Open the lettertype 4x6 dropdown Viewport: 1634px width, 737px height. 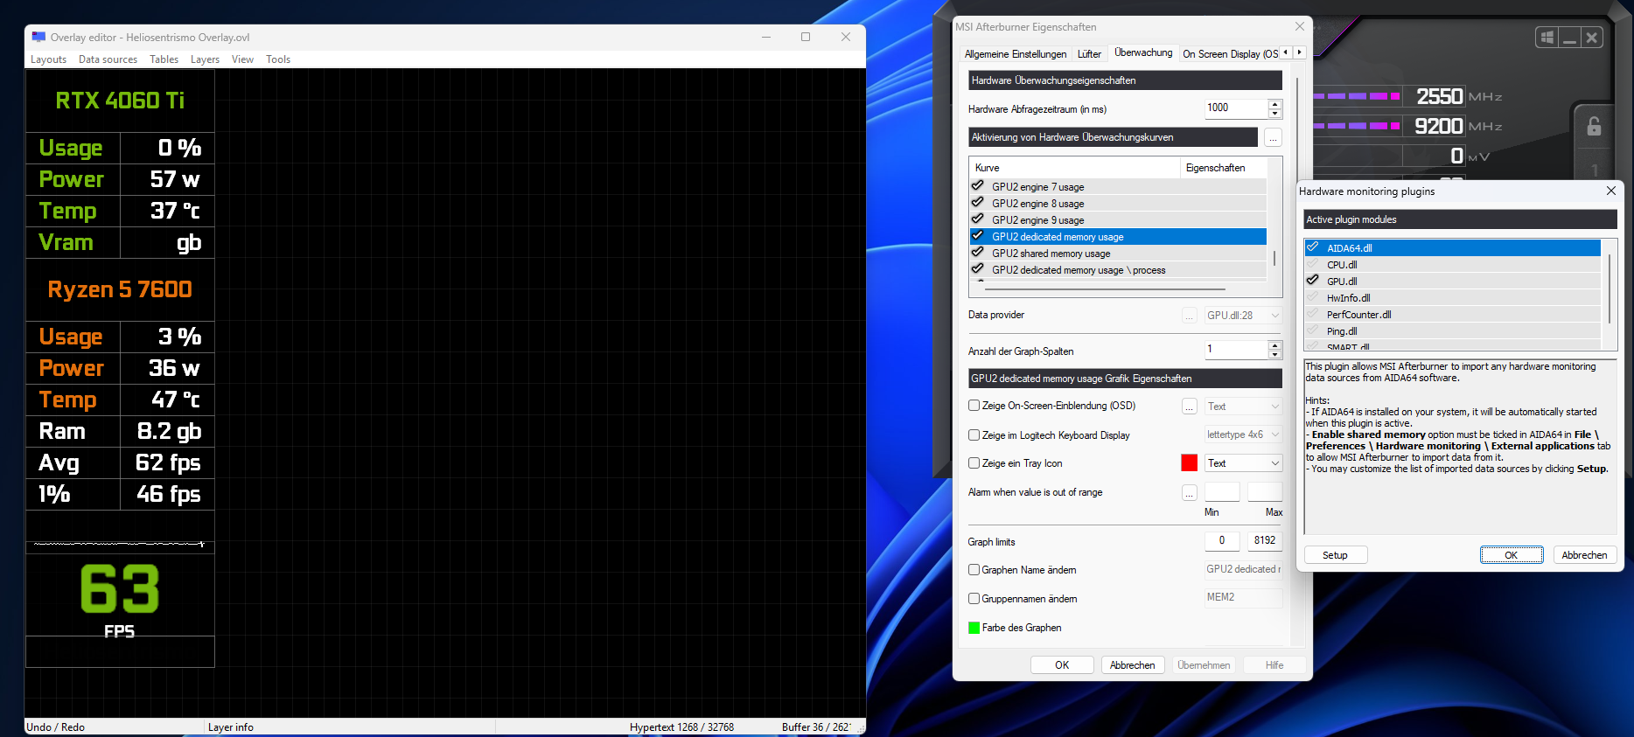[1244, 435]
